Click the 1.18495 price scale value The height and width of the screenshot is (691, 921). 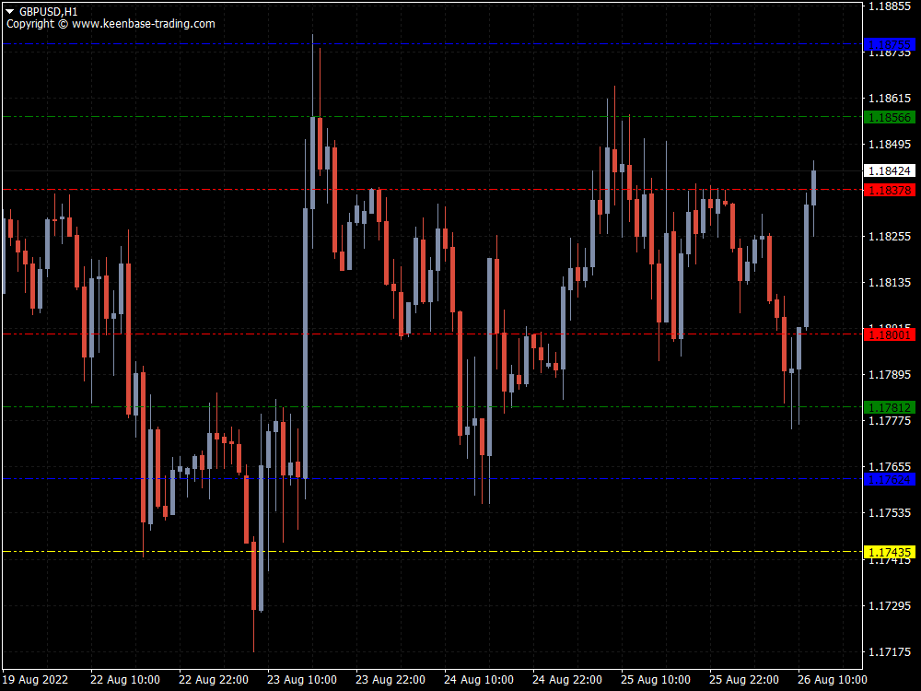[x=890, y=145]
